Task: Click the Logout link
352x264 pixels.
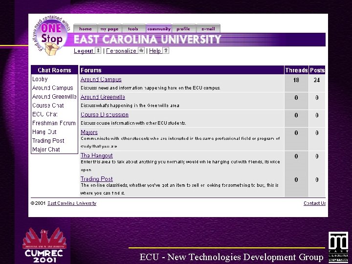Action: tap(83, 51)
